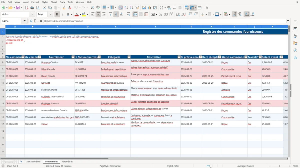Insert special character (Omega icon)

(x=161, y=8)
